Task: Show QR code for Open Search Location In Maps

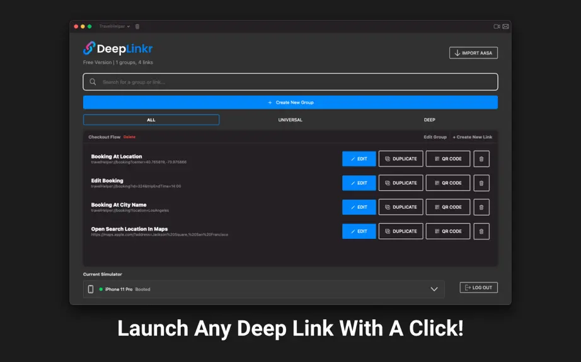Action: click(x=447, y=231)
